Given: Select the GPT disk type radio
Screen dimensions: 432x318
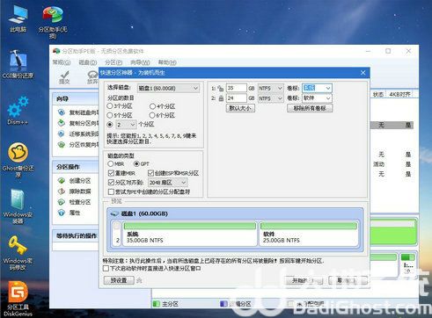Looking at the screenshot, I should pyautogui.click(x=136, y=163).
